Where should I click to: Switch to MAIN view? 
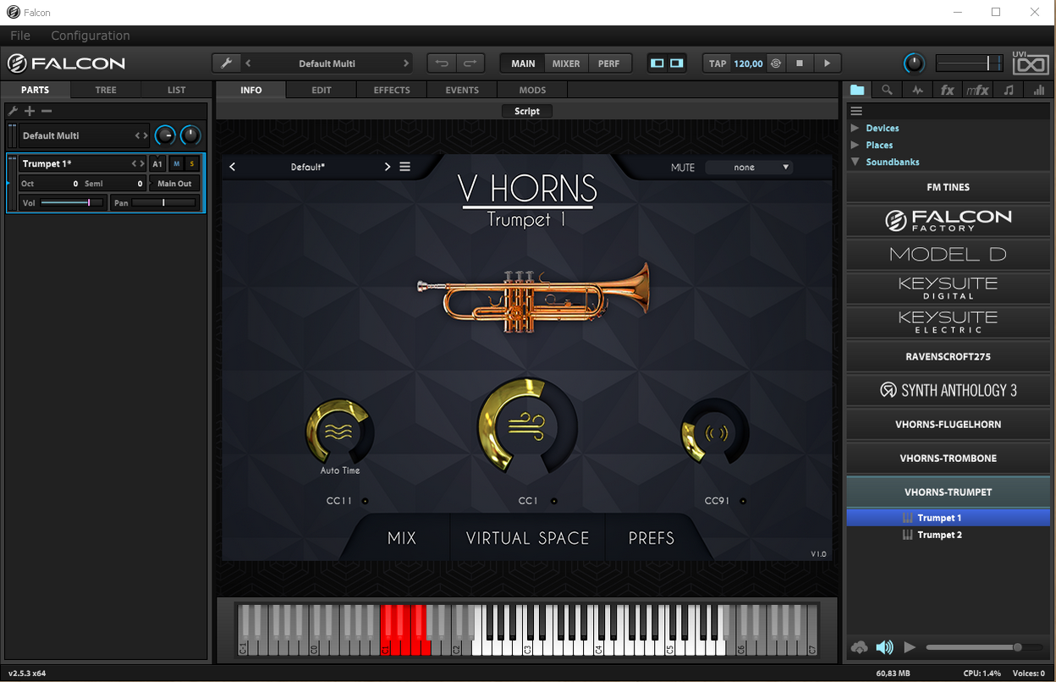(523, 63)
